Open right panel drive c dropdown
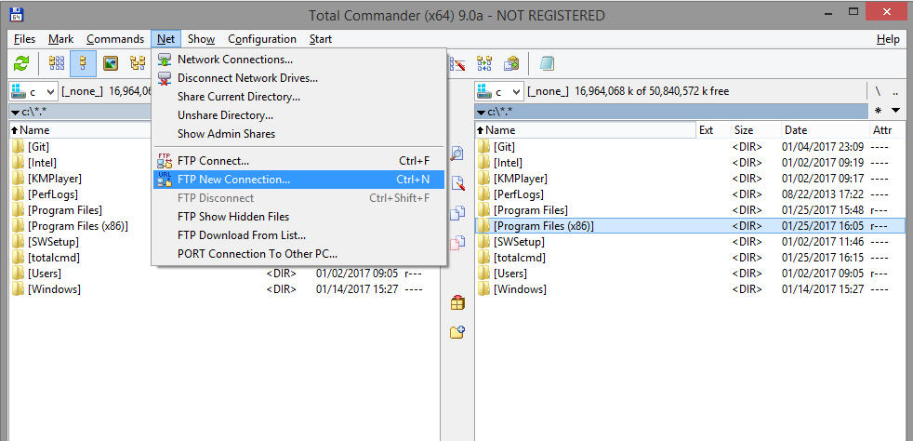Viewport: 913px width, 441px height. click(x=499, y=91)
